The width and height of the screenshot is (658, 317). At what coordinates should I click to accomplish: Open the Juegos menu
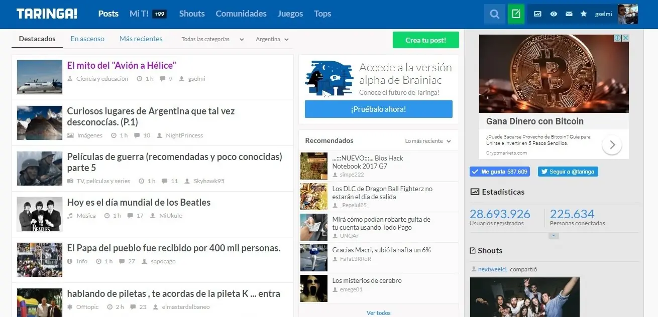coord(290,14)
